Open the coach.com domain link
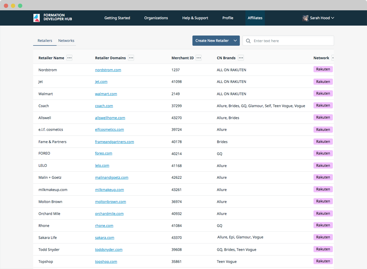 104,106
